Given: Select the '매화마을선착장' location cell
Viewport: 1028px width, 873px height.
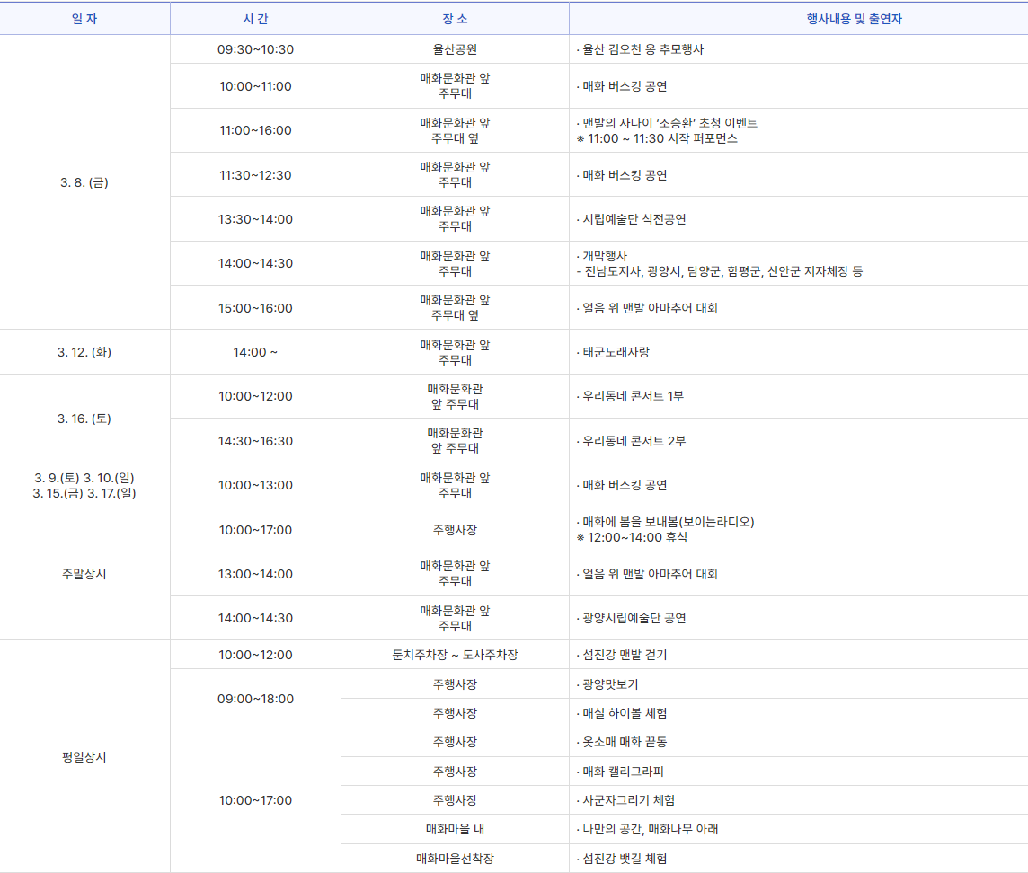Looking at the screenshot, I should click(455, 859).
